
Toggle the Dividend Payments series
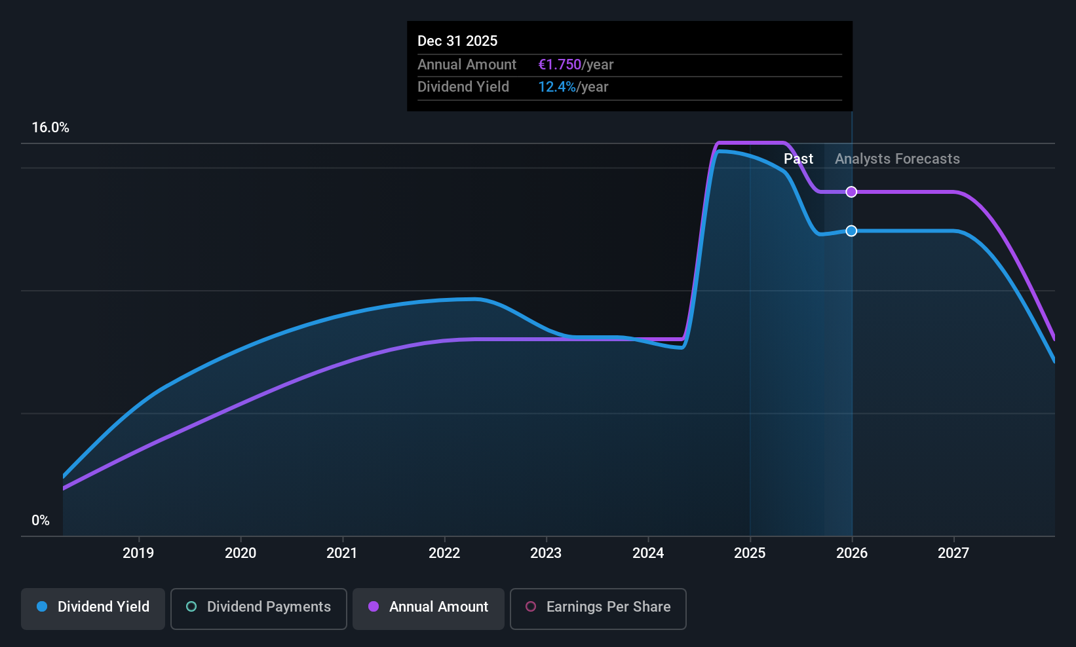(258, 608)
